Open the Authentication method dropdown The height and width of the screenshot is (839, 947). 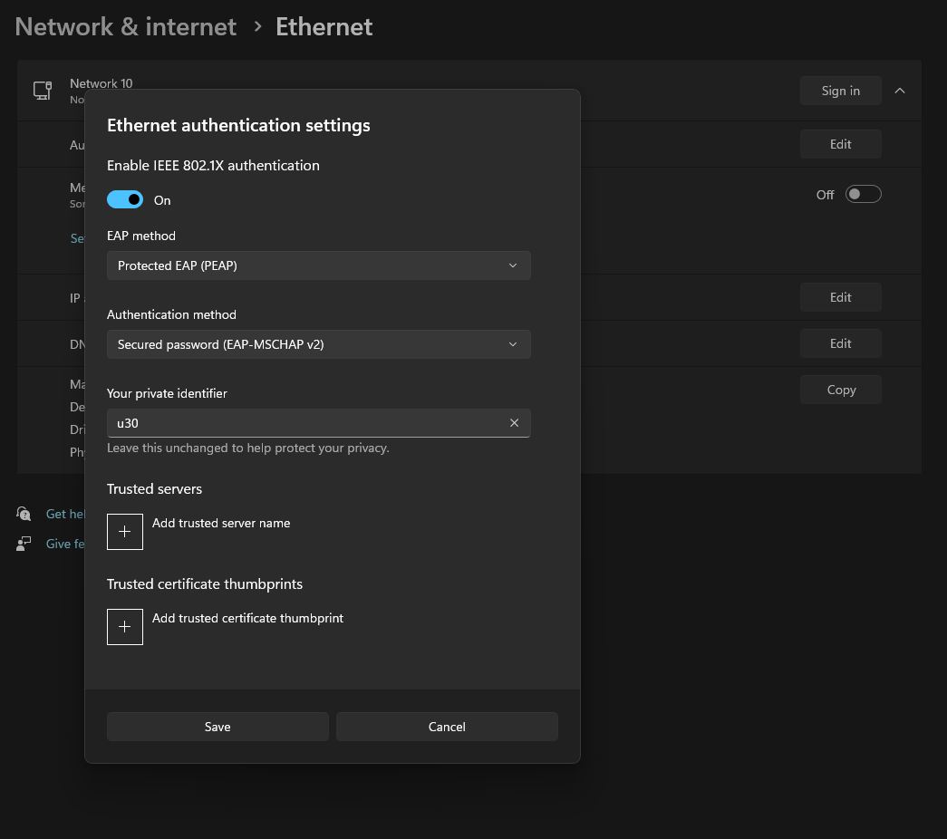pyautogui.click(x=318, y=344)
